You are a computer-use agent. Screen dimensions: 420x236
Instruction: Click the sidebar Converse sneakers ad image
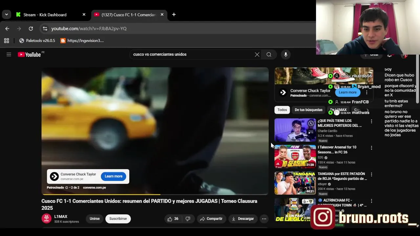point(324,76)
